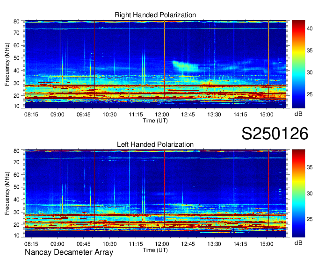The image size is (318, 258).
Task: Click the 'dB' unit under right-handed color bar
Action: coord(298,114)
